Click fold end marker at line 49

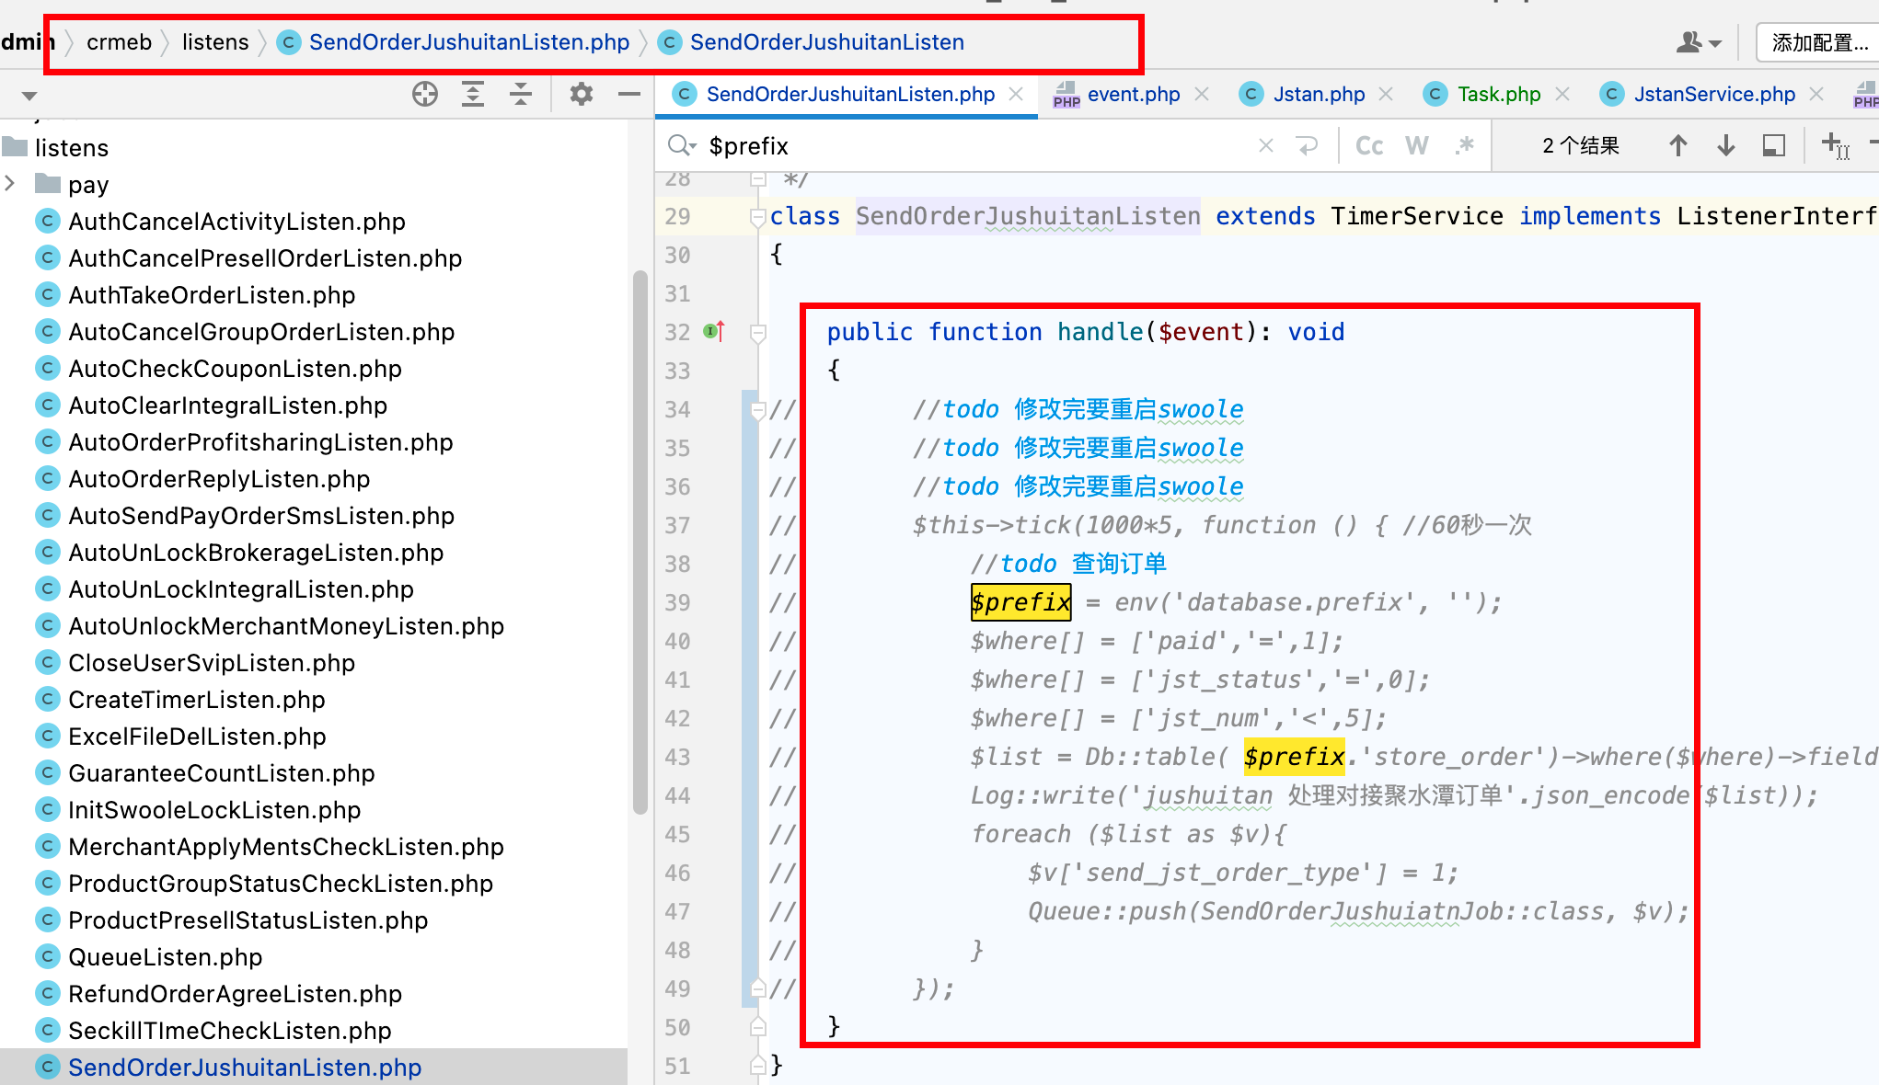point(758,988)
